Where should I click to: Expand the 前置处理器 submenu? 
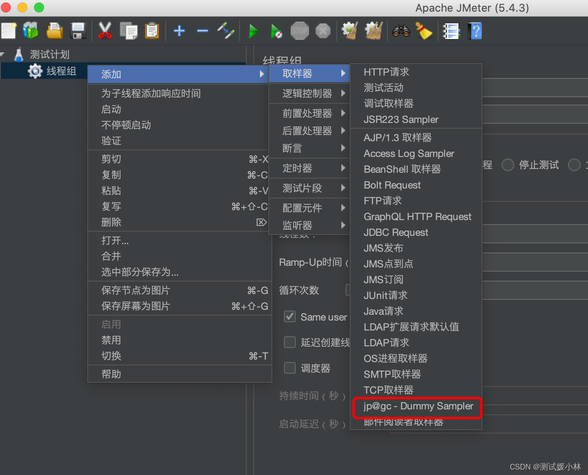coord(309,113)
